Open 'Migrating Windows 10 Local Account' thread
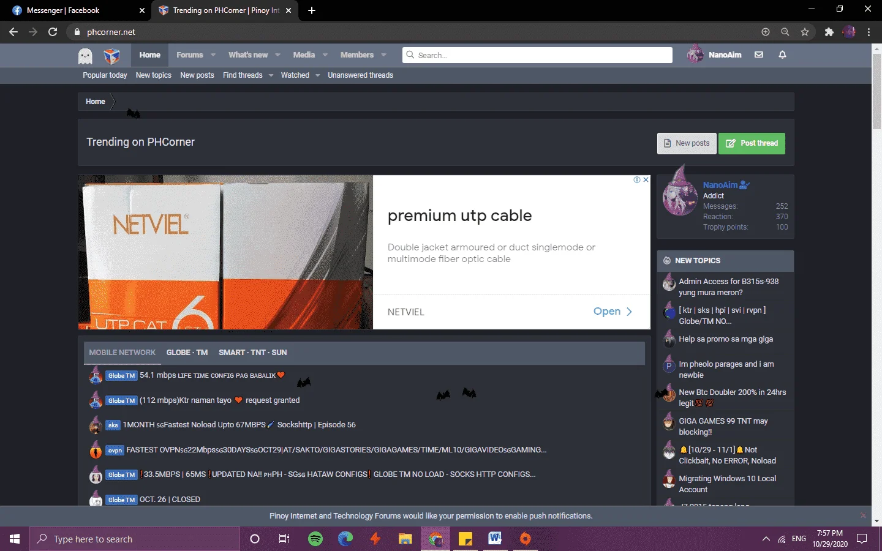 click(727, 484)
